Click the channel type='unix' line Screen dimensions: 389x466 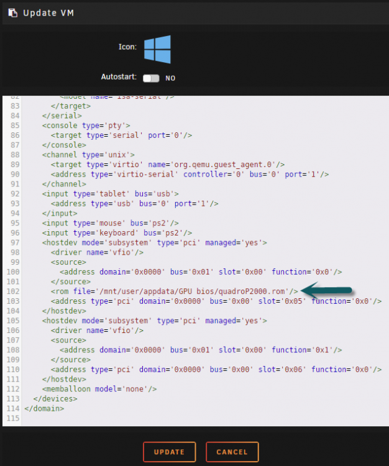coord(88,155)
